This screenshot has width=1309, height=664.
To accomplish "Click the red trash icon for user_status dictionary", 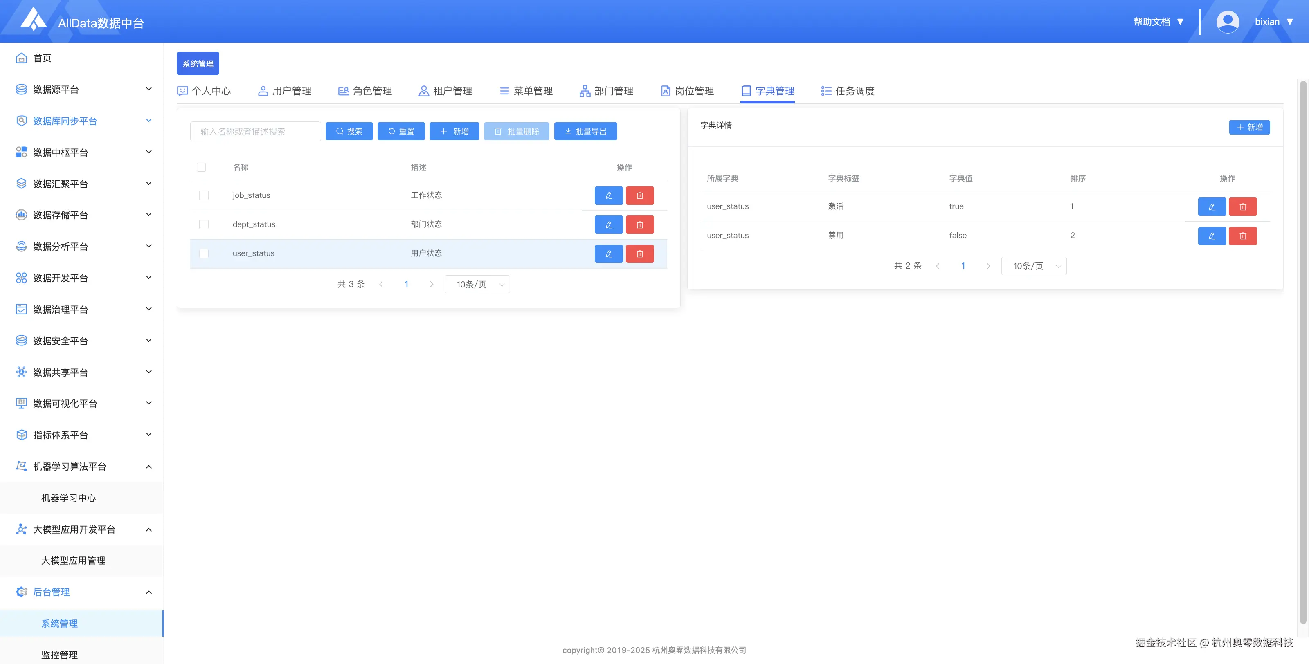I will 639,253.
